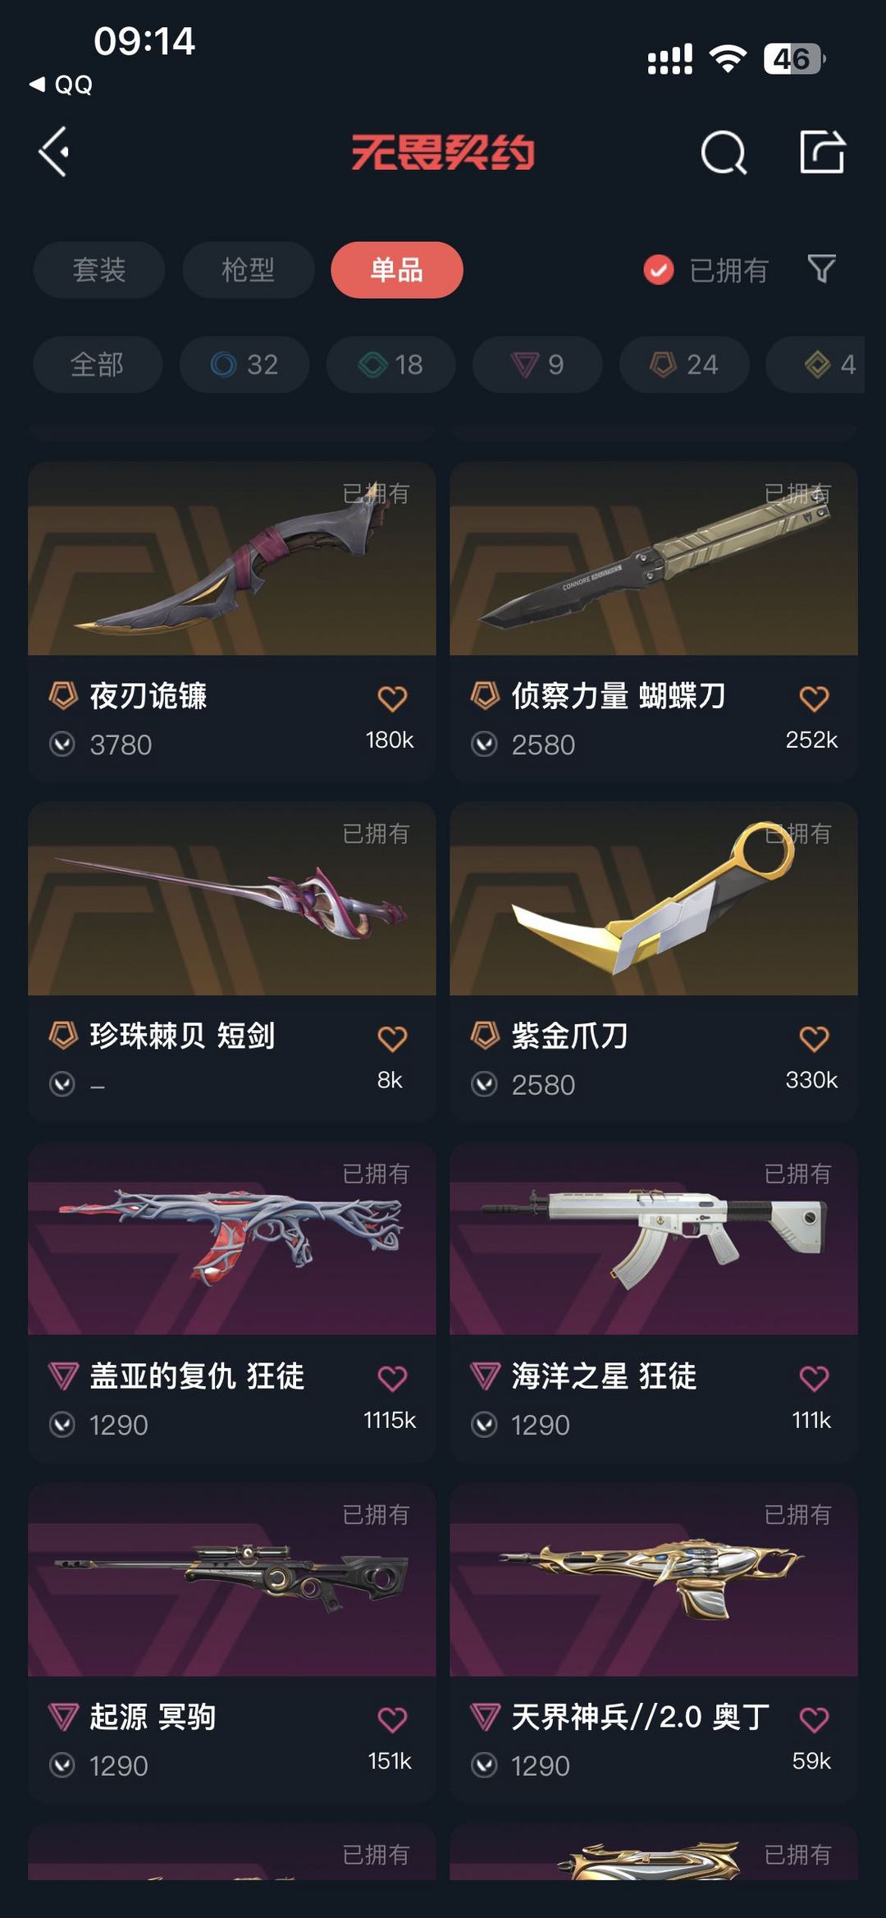Return to QQ via status bar link
This screenshot has height=1918, width=886.
coord(62,85)
